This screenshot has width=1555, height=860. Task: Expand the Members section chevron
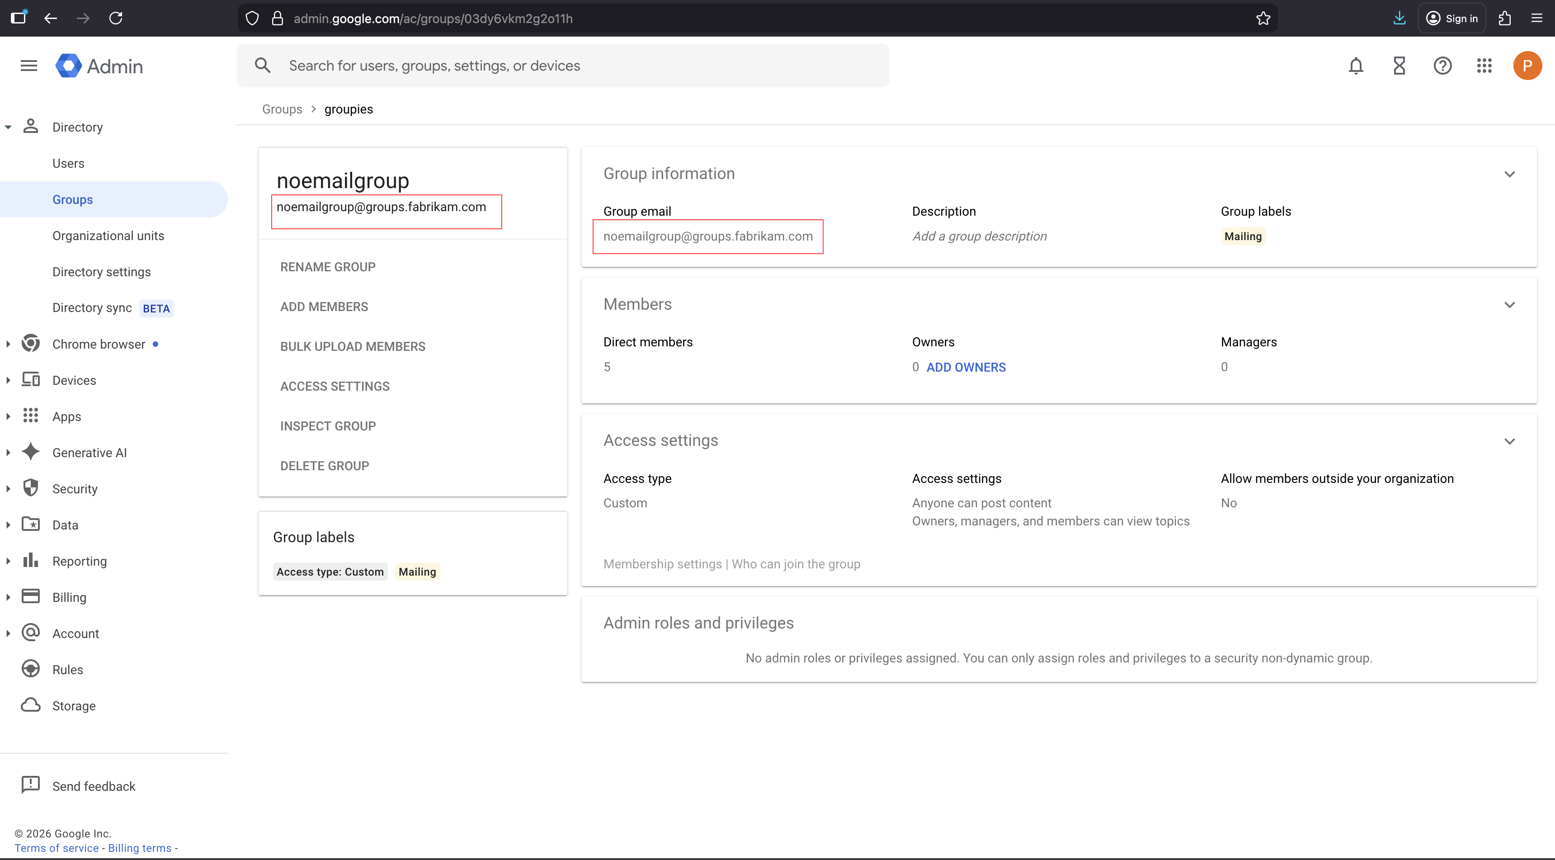coord(1509,304)
